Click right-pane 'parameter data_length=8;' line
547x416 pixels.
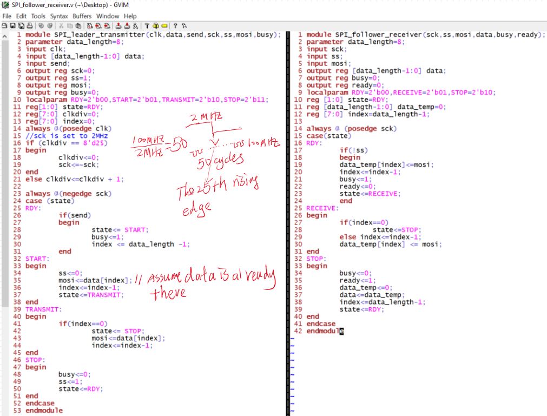coord(355,42)
